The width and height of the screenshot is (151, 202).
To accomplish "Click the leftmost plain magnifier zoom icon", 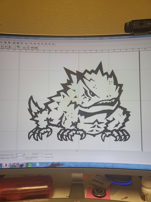I will click(x=31, y=44).
